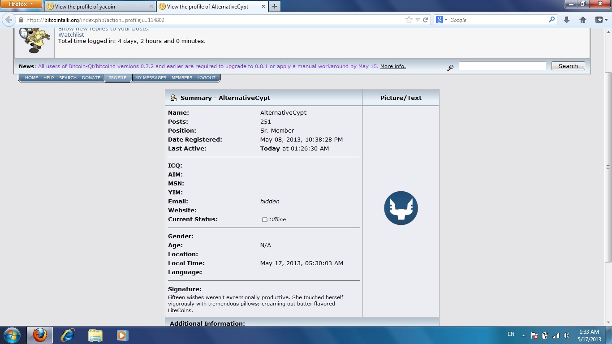Open the SEARCH forum menu item
The image size is (612, 344).
coord(68,78)
